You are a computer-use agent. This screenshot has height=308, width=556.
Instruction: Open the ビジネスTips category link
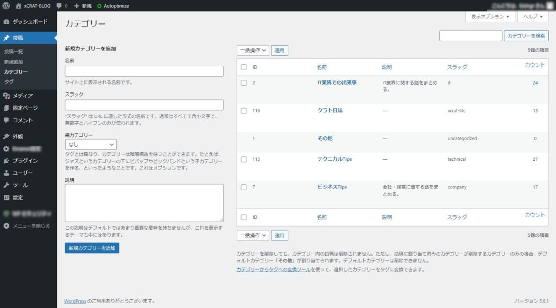[332, 187]
